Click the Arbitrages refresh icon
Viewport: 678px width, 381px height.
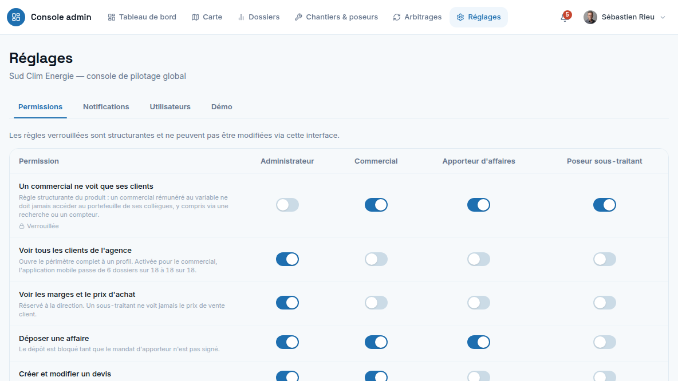tap(397, 17)
